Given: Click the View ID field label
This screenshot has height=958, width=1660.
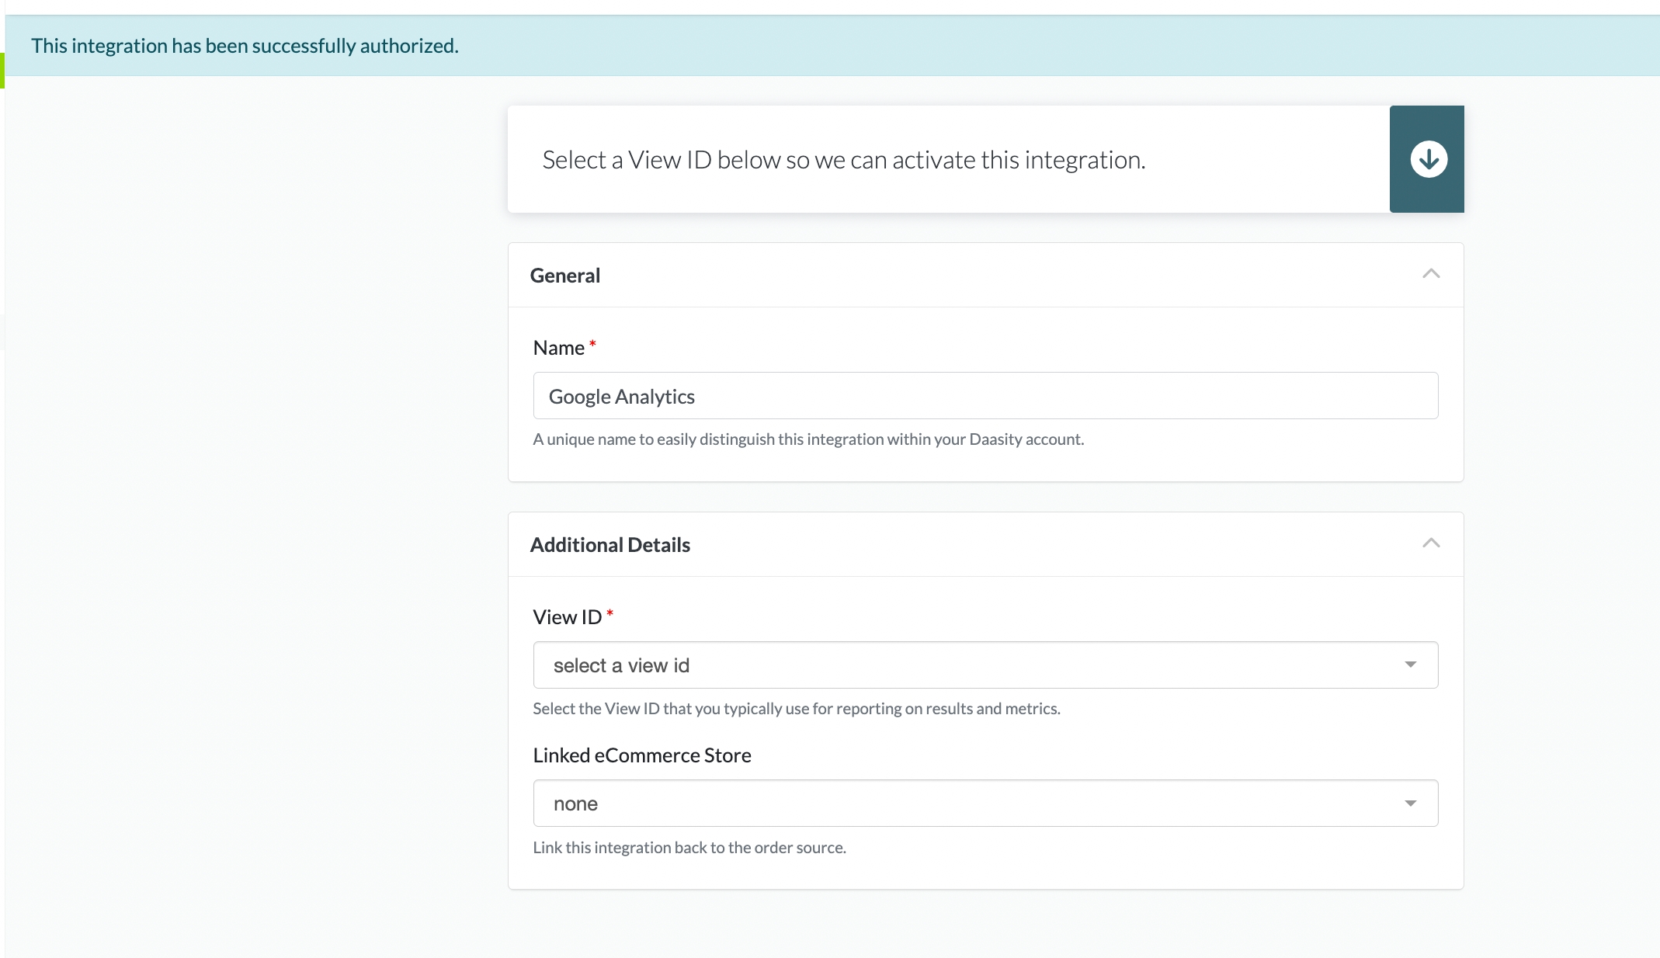Looking at the screenshot, I should 567,617.
